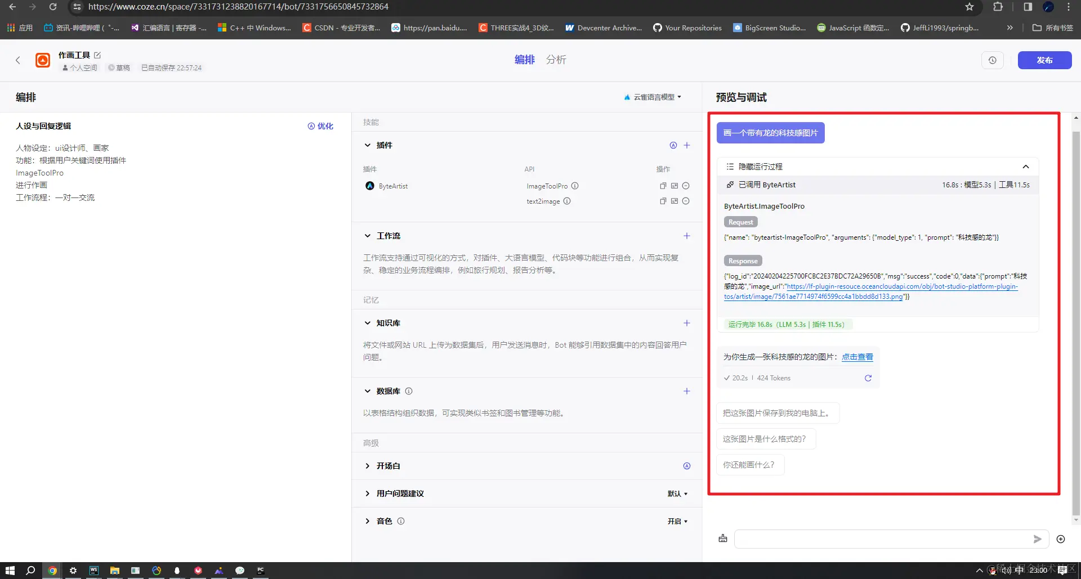Image resolution: width=1081 pixels, height=579 pixels.
Task: Open the 点击查看 image link
Action: 857,357
